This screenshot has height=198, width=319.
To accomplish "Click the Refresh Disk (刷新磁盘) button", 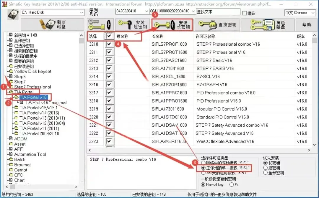I will tap(53, 24).
